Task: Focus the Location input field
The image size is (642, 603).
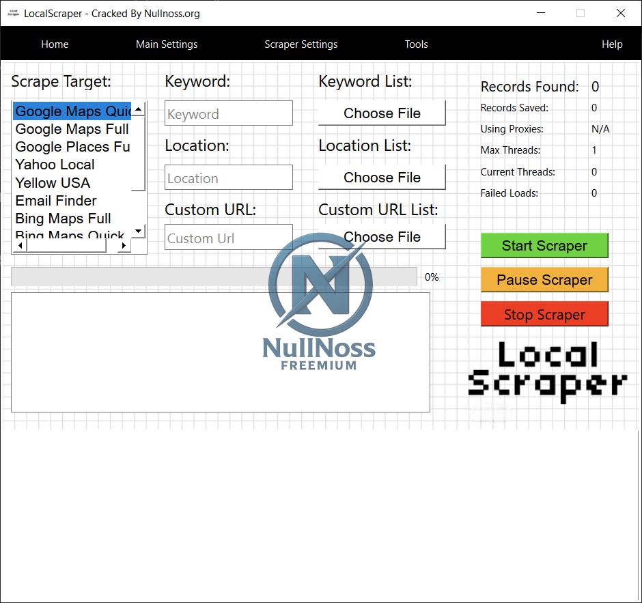Action: click(x=228, y=178)
